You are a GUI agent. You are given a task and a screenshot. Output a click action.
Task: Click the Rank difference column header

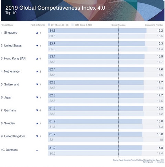click(38, 25)
